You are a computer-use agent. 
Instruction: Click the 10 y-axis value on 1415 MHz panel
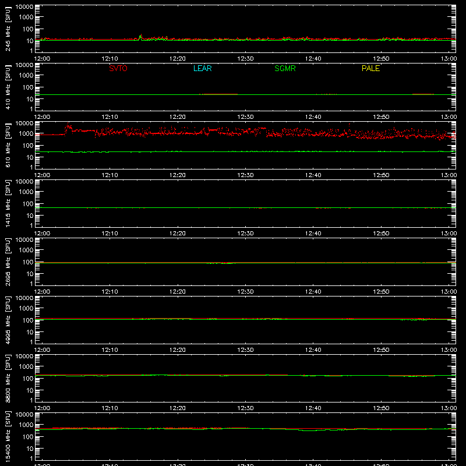(x=30, y=216)
